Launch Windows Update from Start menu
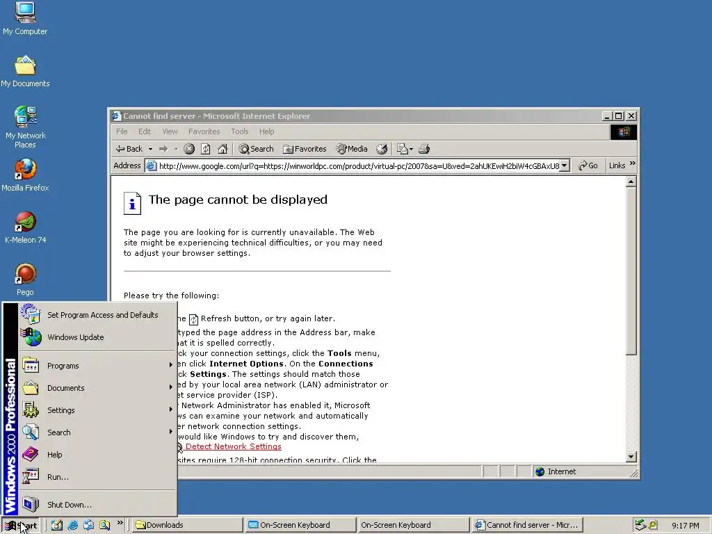712x534 pixels. pos(97,337)
